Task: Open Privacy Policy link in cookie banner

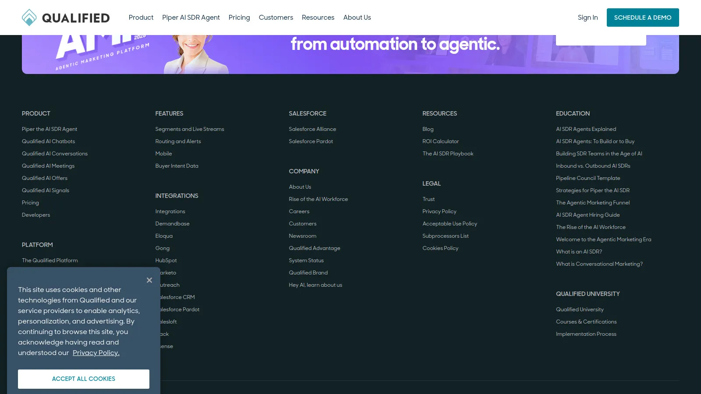Action: point(96,353)
